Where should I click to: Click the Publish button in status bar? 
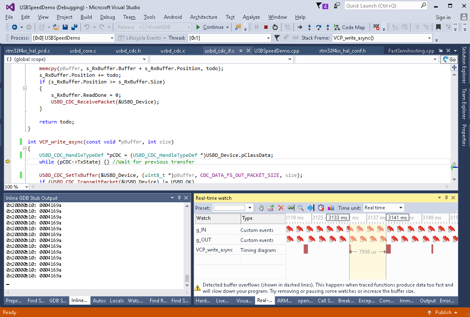[443, 312]
